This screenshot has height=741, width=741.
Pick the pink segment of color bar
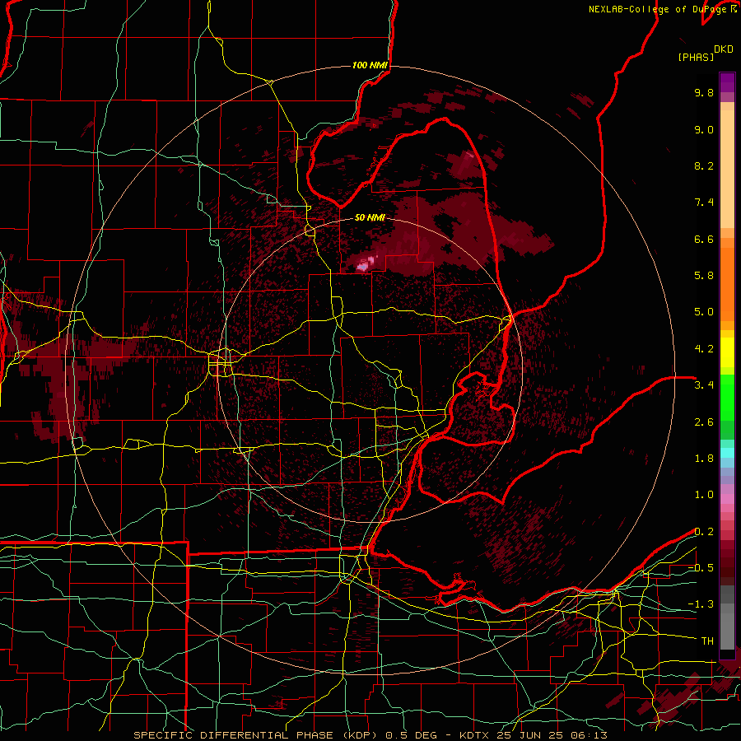(x=727, y=499)
